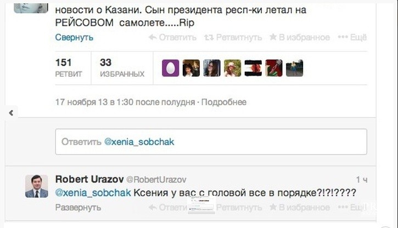398x228 pixels.
Task: Open the Robert Urazov profile name link
Action: [89, 179]
